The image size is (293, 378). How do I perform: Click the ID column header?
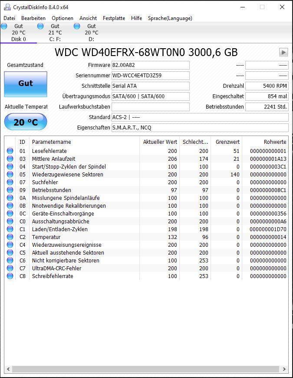click(x=23, y=142)
